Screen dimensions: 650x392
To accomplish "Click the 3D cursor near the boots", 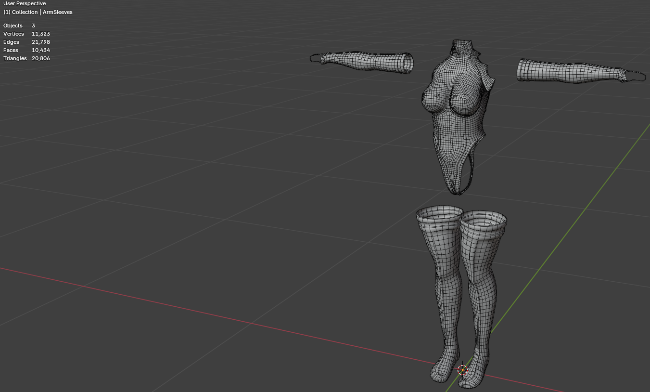I will (x=462, y=370).
